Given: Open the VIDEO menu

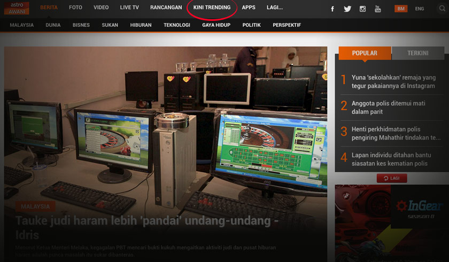Looking at the screenshot, I should 101,7.
